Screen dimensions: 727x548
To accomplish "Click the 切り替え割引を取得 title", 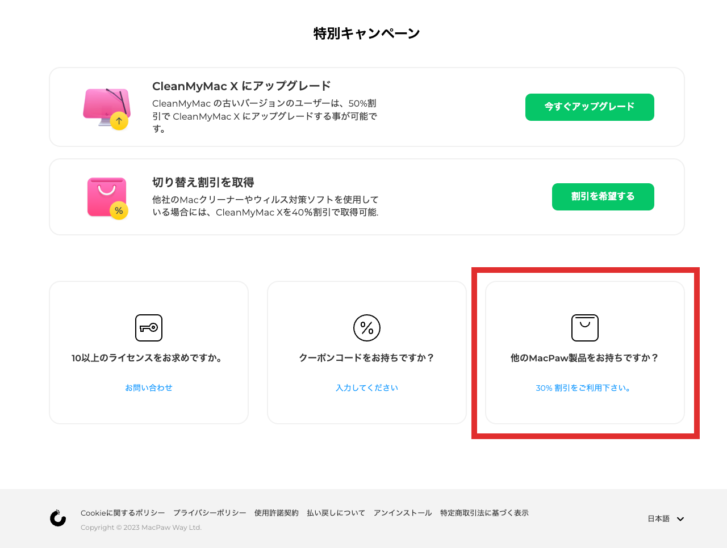I will [203, 183].
